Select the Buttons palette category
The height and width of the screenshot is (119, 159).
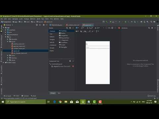click(x=52, y=37)
